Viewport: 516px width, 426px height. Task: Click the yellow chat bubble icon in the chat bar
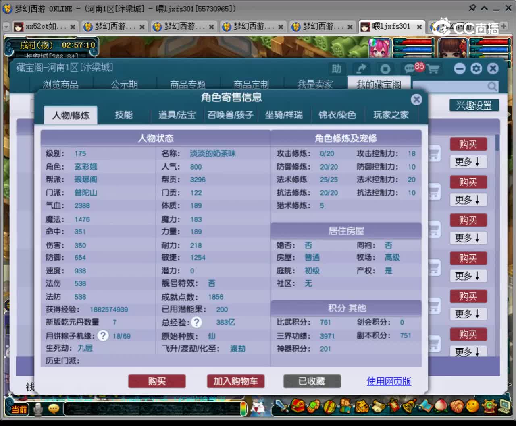coord(54,409)
